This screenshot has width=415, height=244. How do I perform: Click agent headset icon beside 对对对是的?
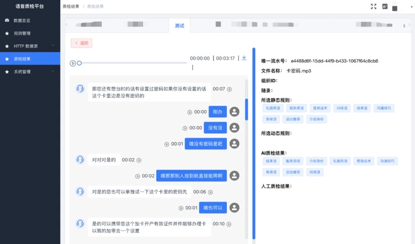(x=80, y=160)
